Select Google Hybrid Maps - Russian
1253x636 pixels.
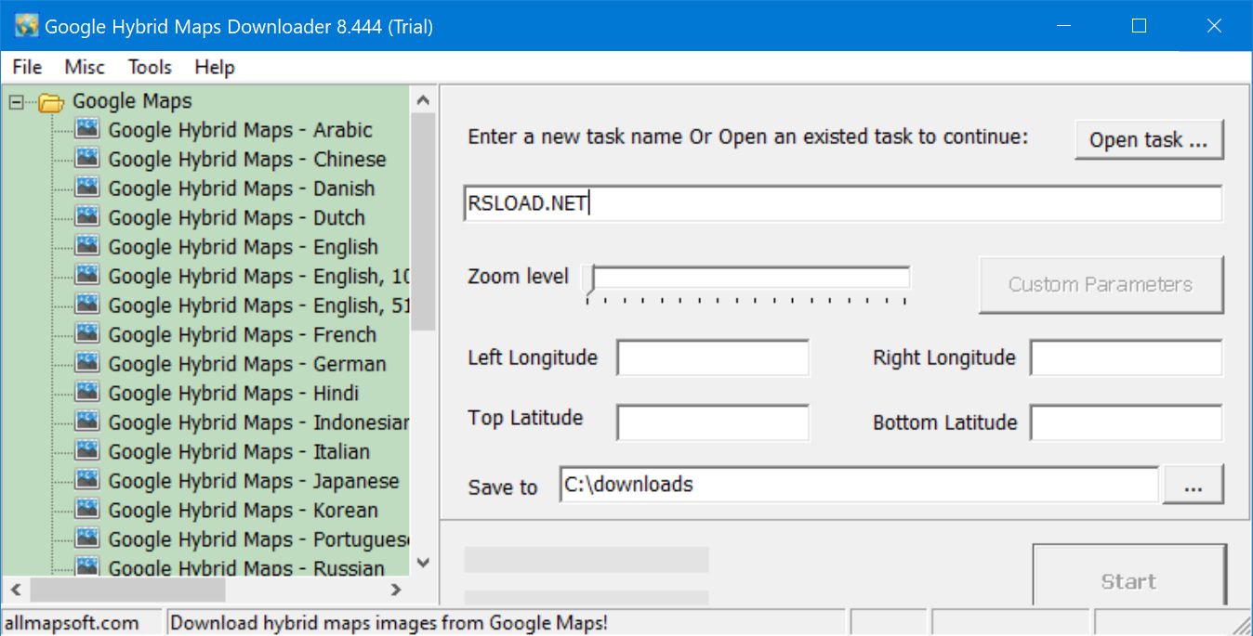pos(245,566)
